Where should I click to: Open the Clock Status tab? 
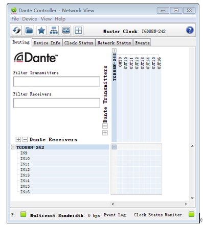coord(79,43)
